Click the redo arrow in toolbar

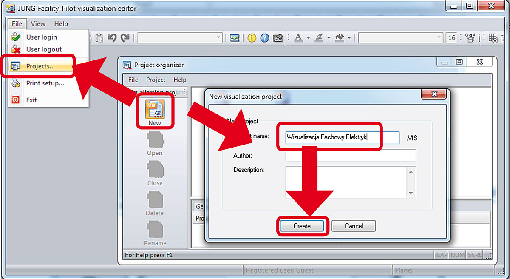125,38
